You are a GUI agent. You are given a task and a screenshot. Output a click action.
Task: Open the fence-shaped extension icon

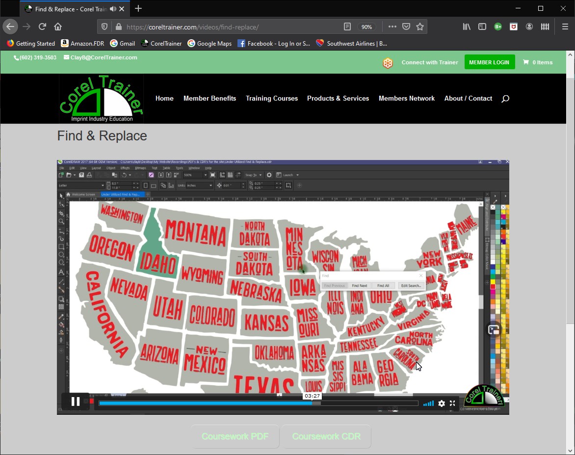(545, 27)
